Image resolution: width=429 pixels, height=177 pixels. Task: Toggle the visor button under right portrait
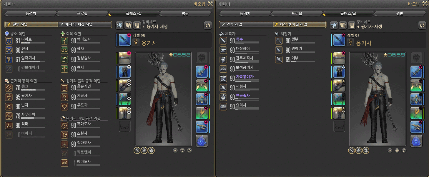click(366, 151)
